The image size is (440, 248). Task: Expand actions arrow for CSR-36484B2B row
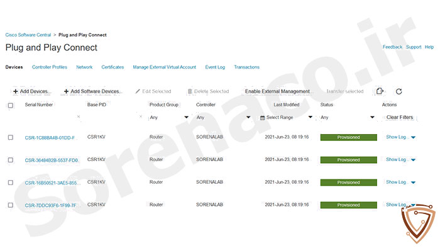(413, 160)
